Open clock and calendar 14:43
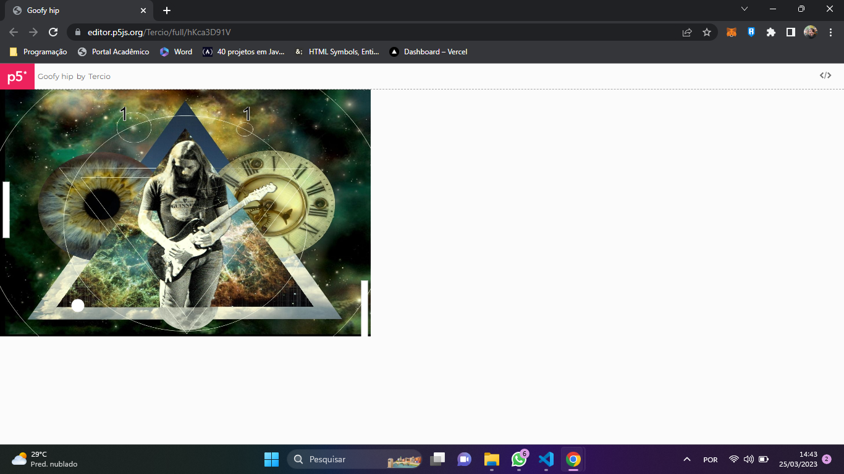844x474 pixels. coord(798,459)
